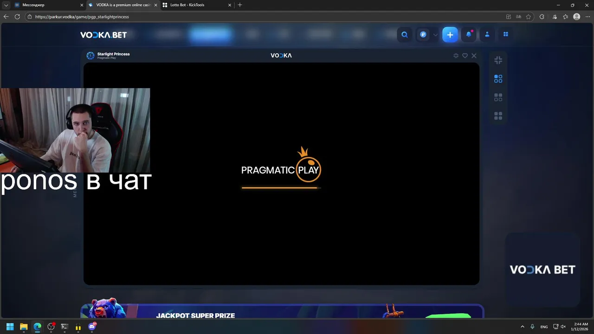
Task: Select the single-game layout icon in side panel
Action: (498, 79)
